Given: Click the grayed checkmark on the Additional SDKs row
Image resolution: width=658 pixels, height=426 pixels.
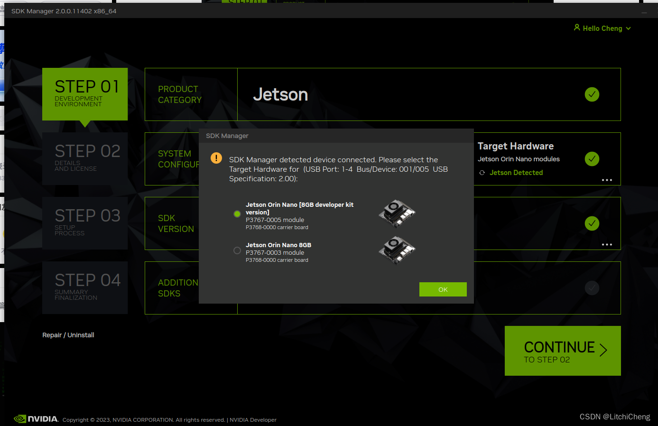Looking at the screenshot, I should 592,288.
